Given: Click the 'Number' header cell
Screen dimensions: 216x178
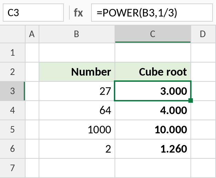Looking at the screenshot, I should click(77, 72).
